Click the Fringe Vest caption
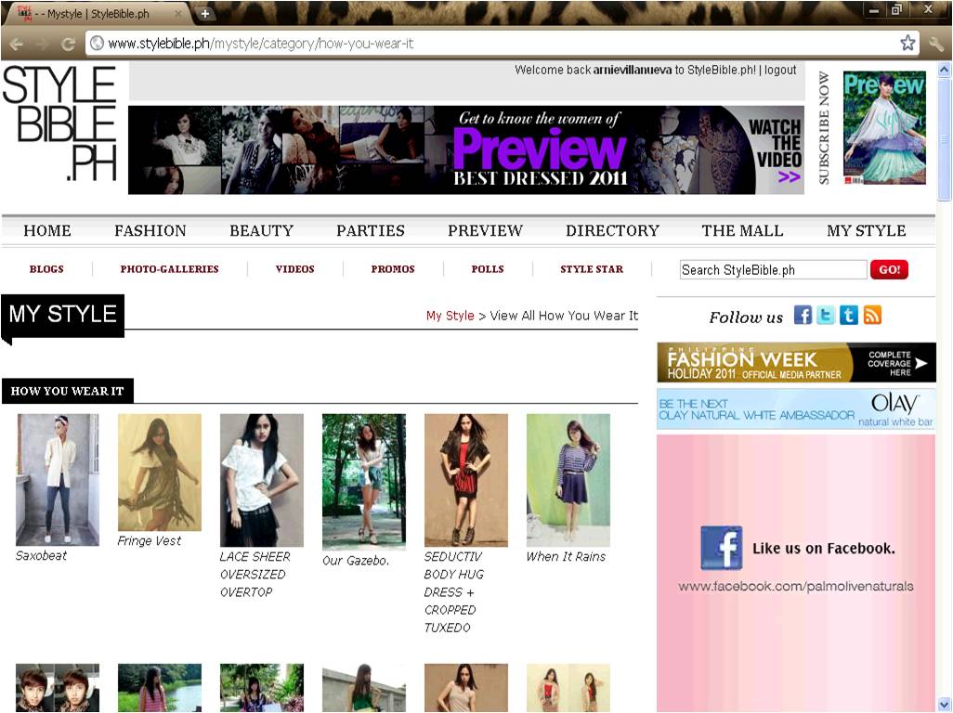953x713 pixels. pos(149,540)
